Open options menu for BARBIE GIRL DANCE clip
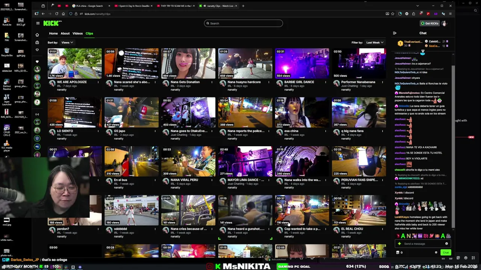Screen dimensions: 481x270 325,82
